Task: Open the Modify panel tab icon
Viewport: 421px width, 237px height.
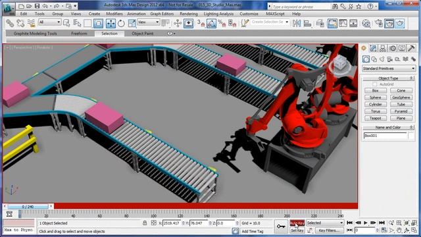Action: pyautogui.click(x=373, y=48)
